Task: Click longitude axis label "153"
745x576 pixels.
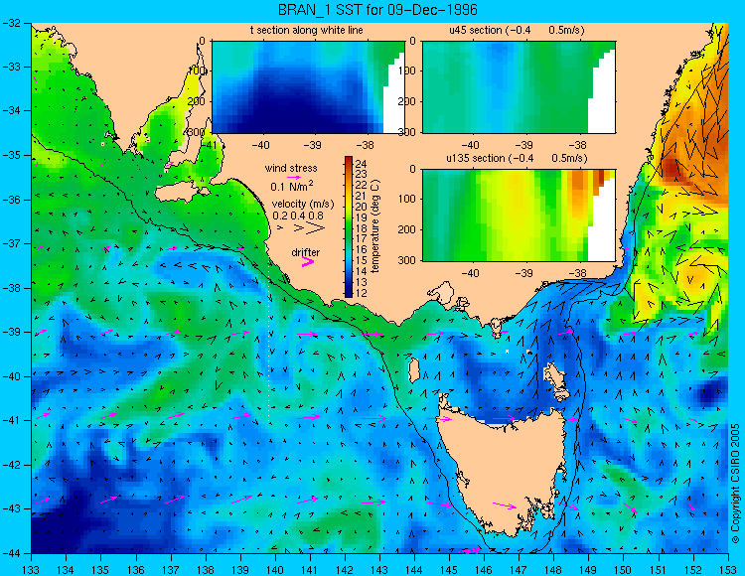Action: click(x=728, y=570)
